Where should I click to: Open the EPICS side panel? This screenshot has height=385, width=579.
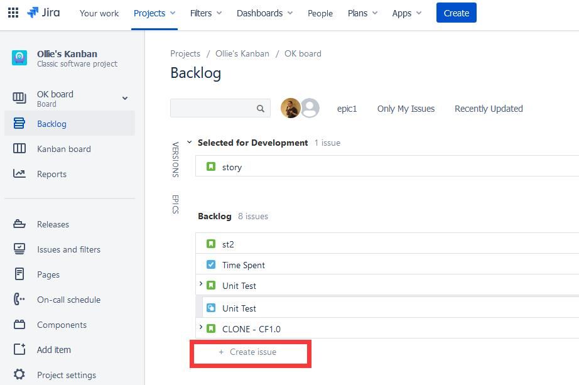coord(175,204)
